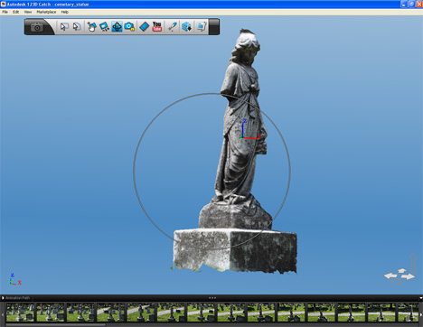
Task: Maximize the 123D Catch window
Action: (411, 5)
